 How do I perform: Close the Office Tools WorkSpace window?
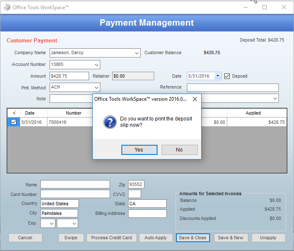284,7
